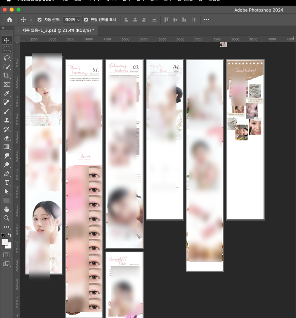Toggle the 자동 선택 checkbox
This screenshot has width=296, height=318.
tap(39, 20)
